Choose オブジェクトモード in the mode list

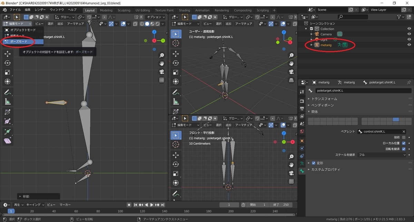tap(23, 30)
